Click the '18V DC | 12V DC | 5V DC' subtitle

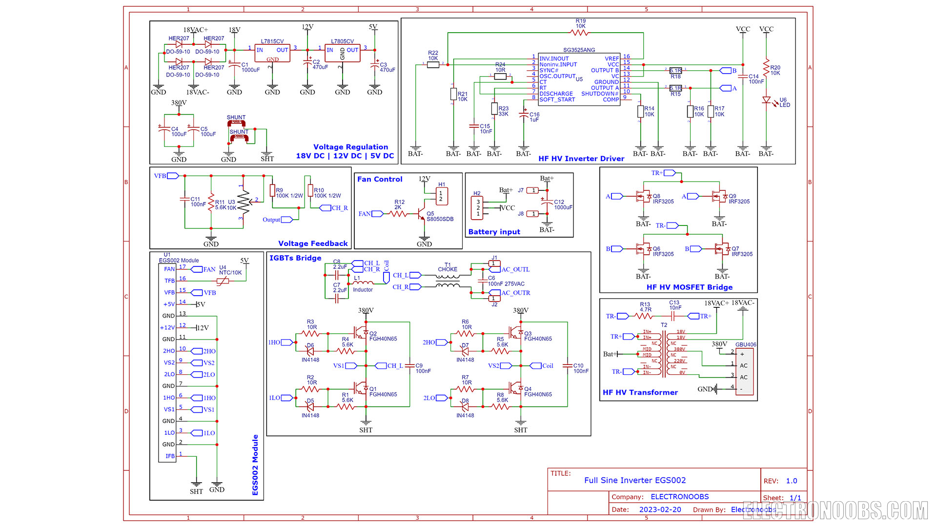[x=345, y=156]
